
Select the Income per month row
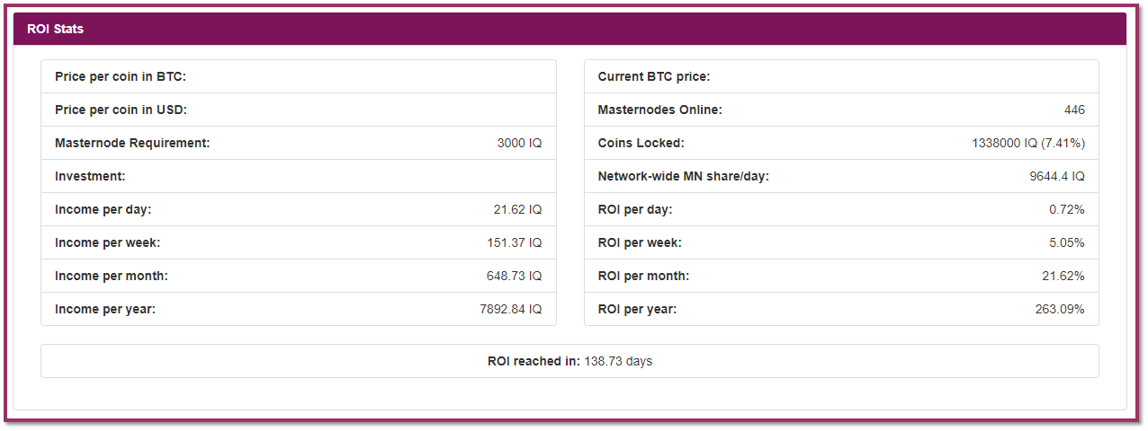[299, 276]
